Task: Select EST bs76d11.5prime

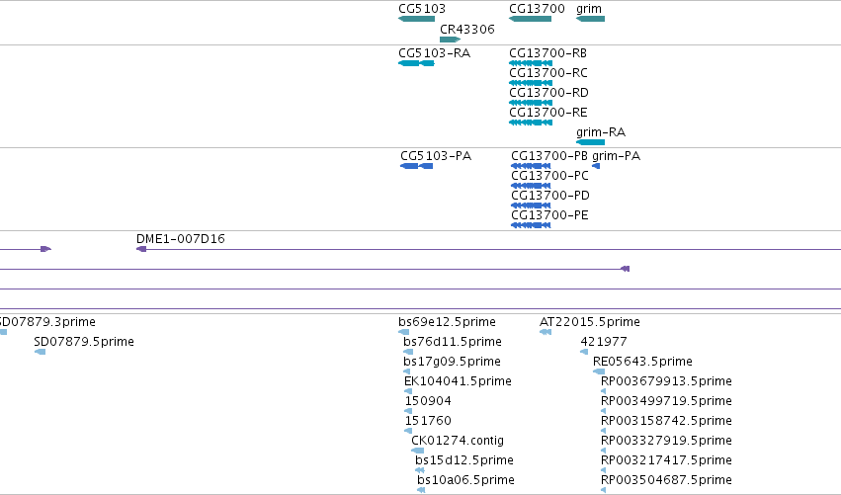Action: tap(408, 352)
